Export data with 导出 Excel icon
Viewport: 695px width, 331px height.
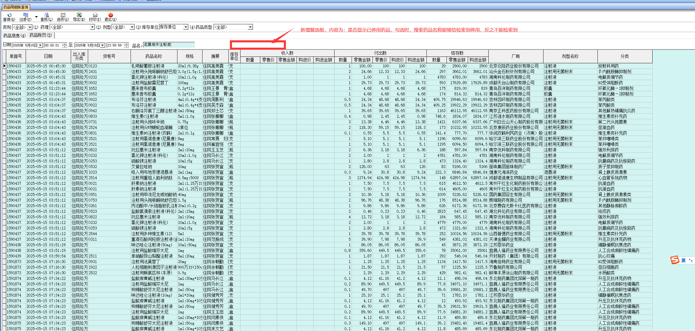pyautogui.click(x=79, y=15)
